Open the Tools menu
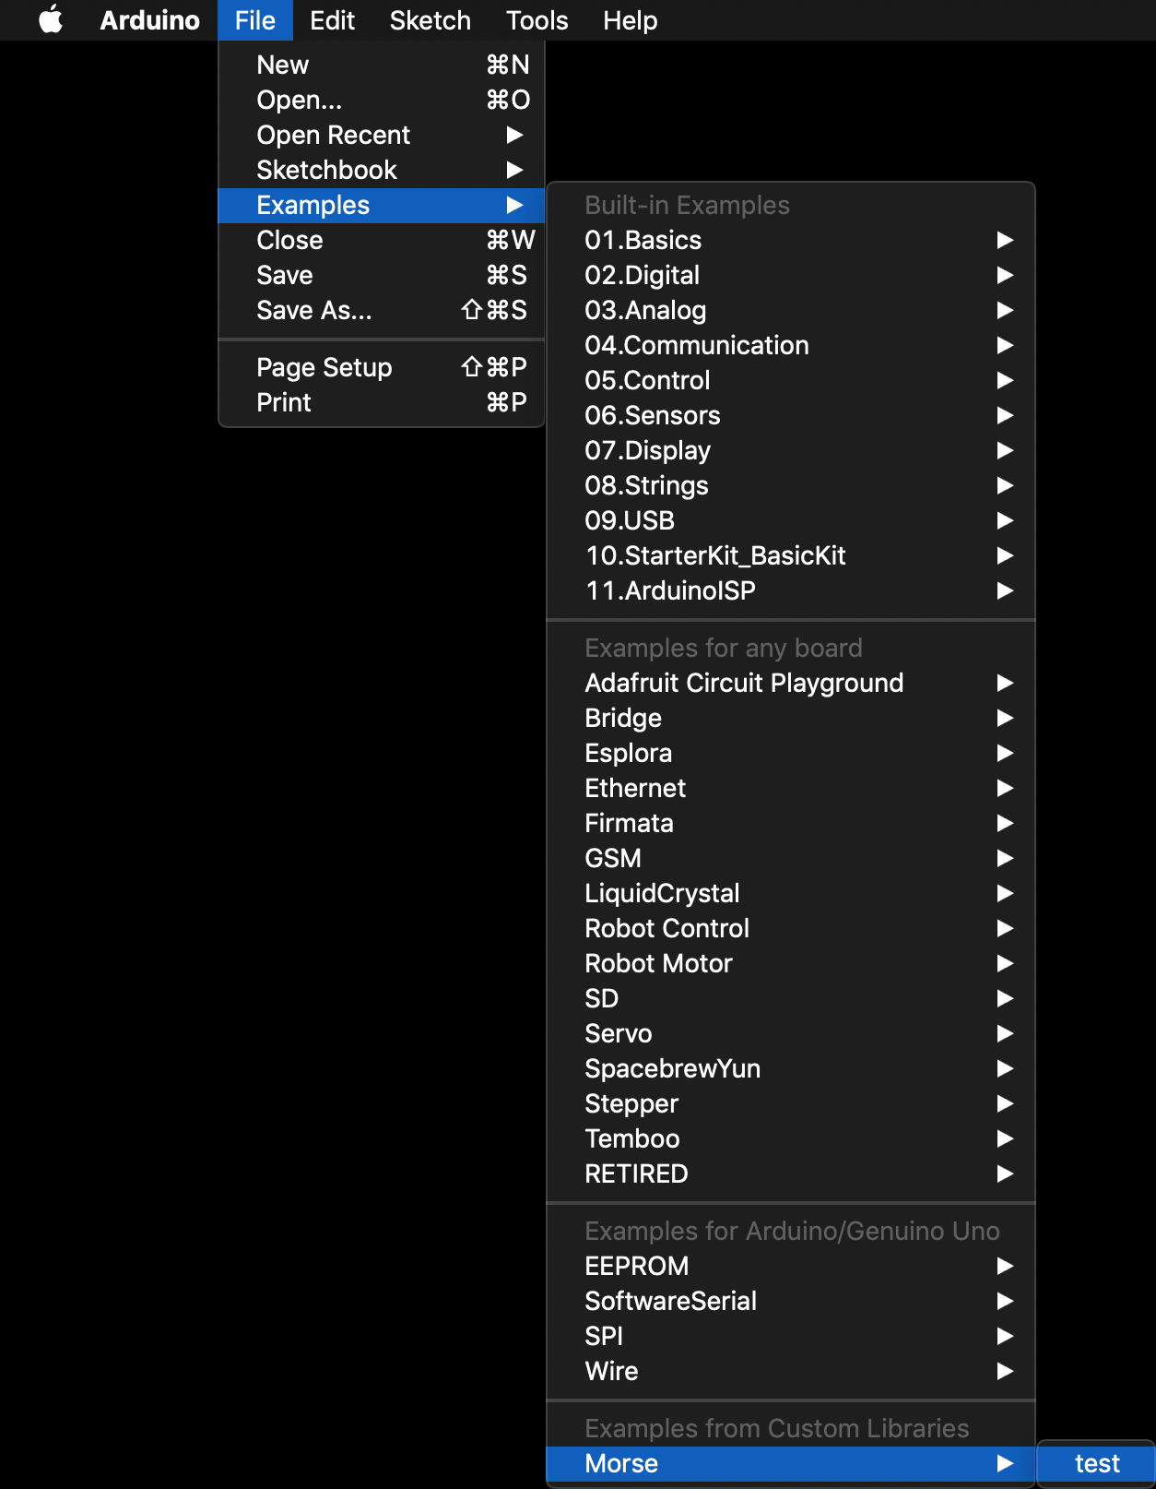The height and width of the screenshot is (1489, 1156). point(537,20)
